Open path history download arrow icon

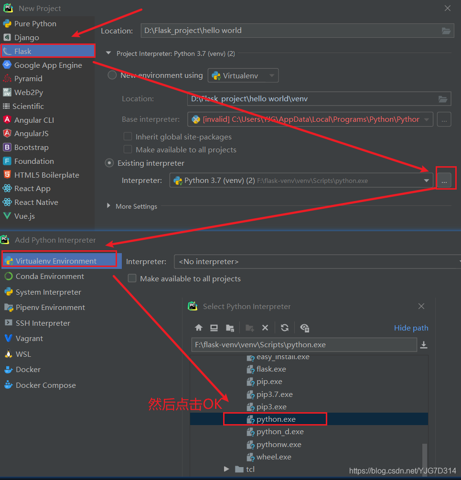click(424, 345)
